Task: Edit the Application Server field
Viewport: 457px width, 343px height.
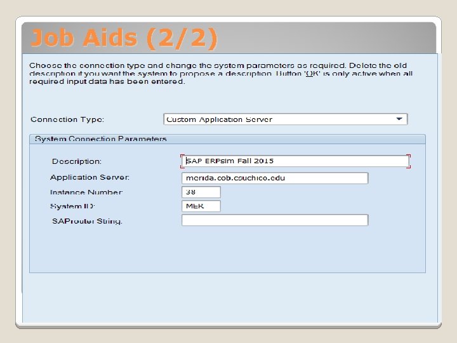Action: click(x=275, y=178)
